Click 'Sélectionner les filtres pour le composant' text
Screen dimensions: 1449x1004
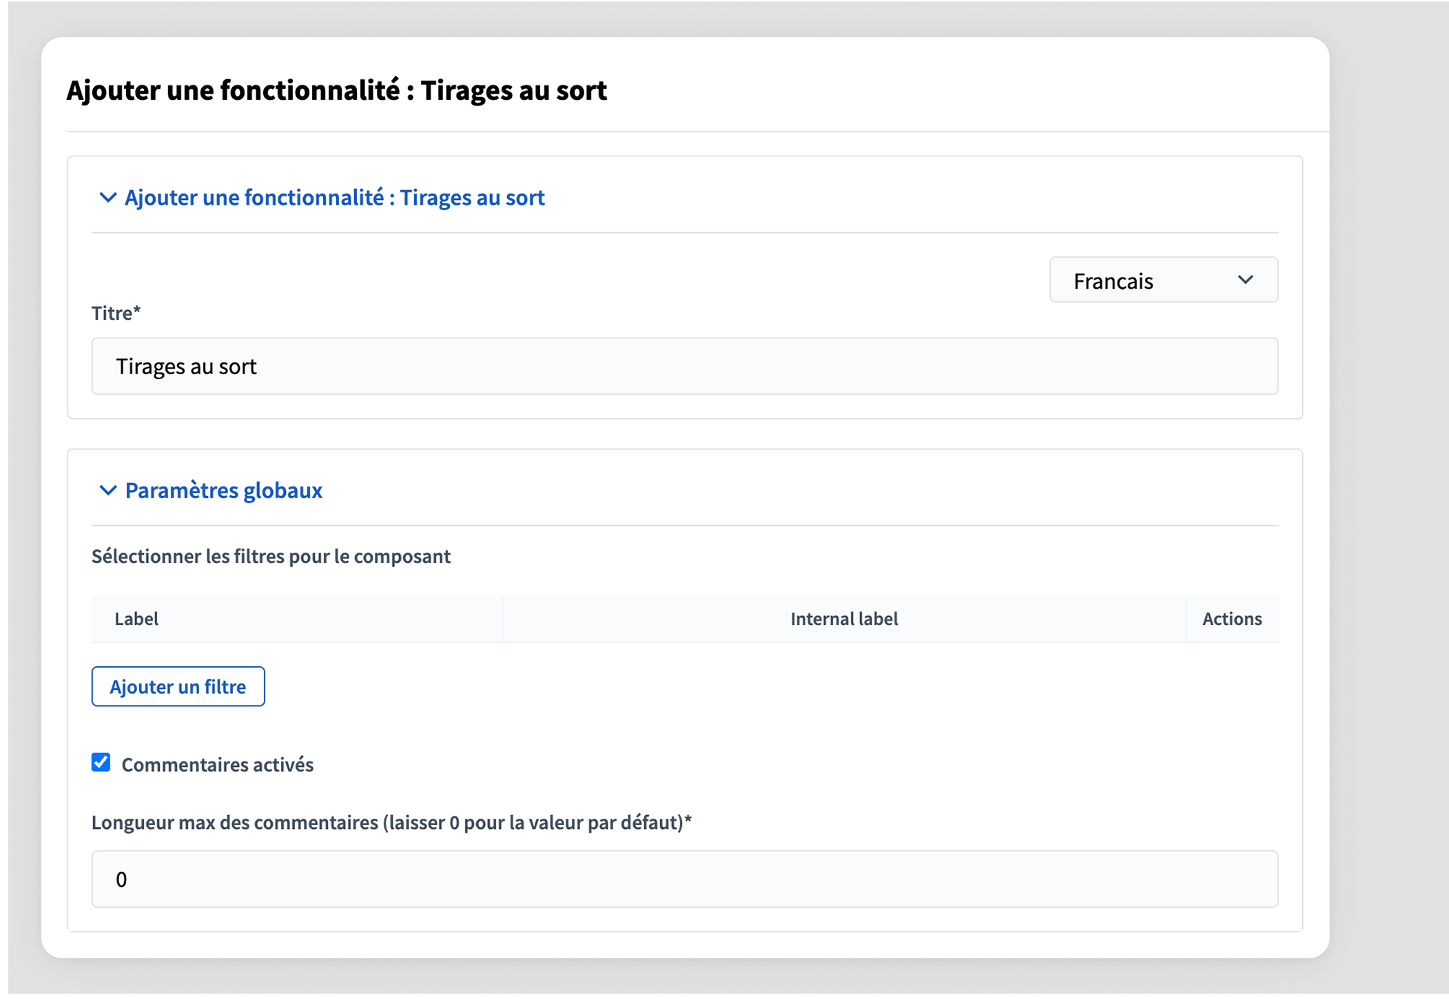click(271, 556)
